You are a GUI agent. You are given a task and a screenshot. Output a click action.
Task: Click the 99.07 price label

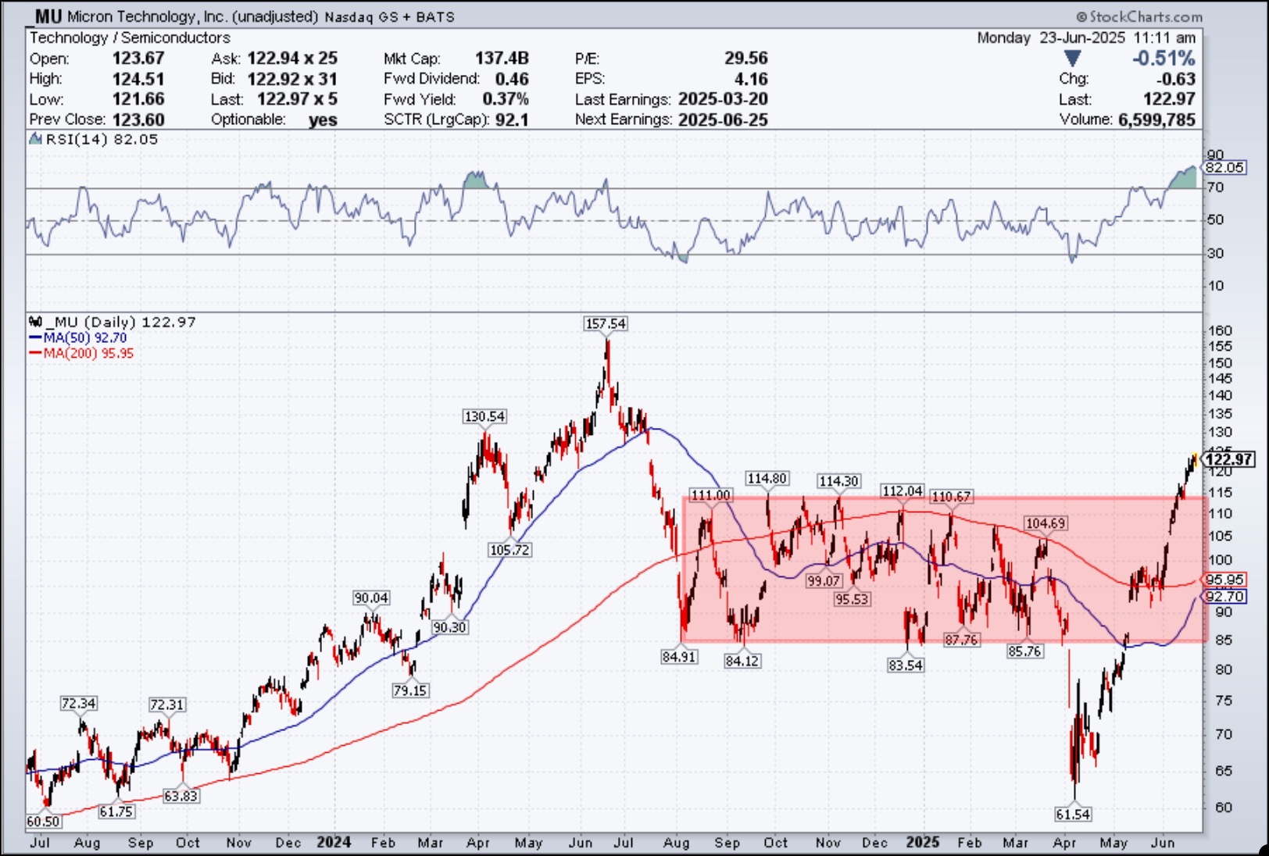pyautogui.click(x=824, y=581)
